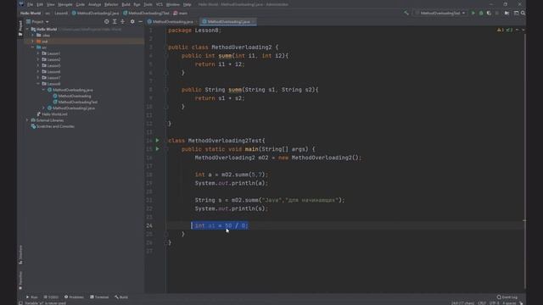Expand MethodOverloading2.java tree node
543x305 pixels.
click(x=43, y=108)
